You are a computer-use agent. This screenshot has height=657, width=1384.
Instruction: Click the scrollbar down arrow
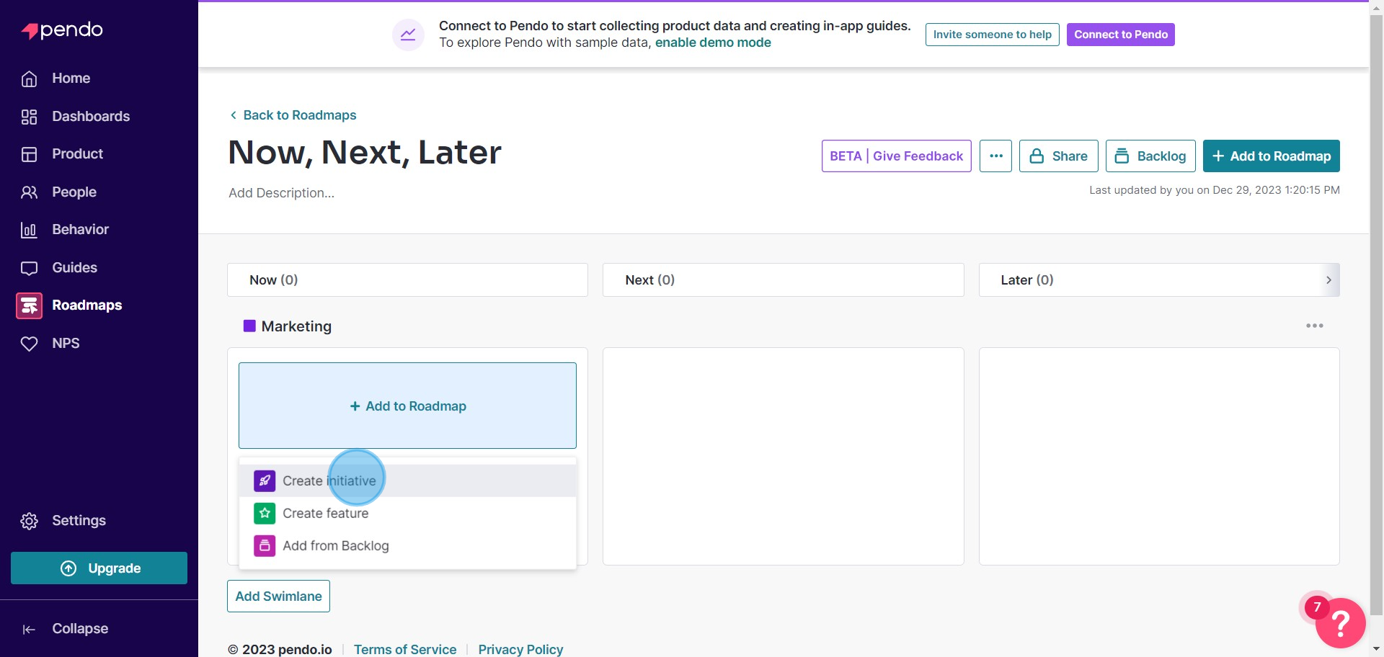click(x=1376, y=649)
